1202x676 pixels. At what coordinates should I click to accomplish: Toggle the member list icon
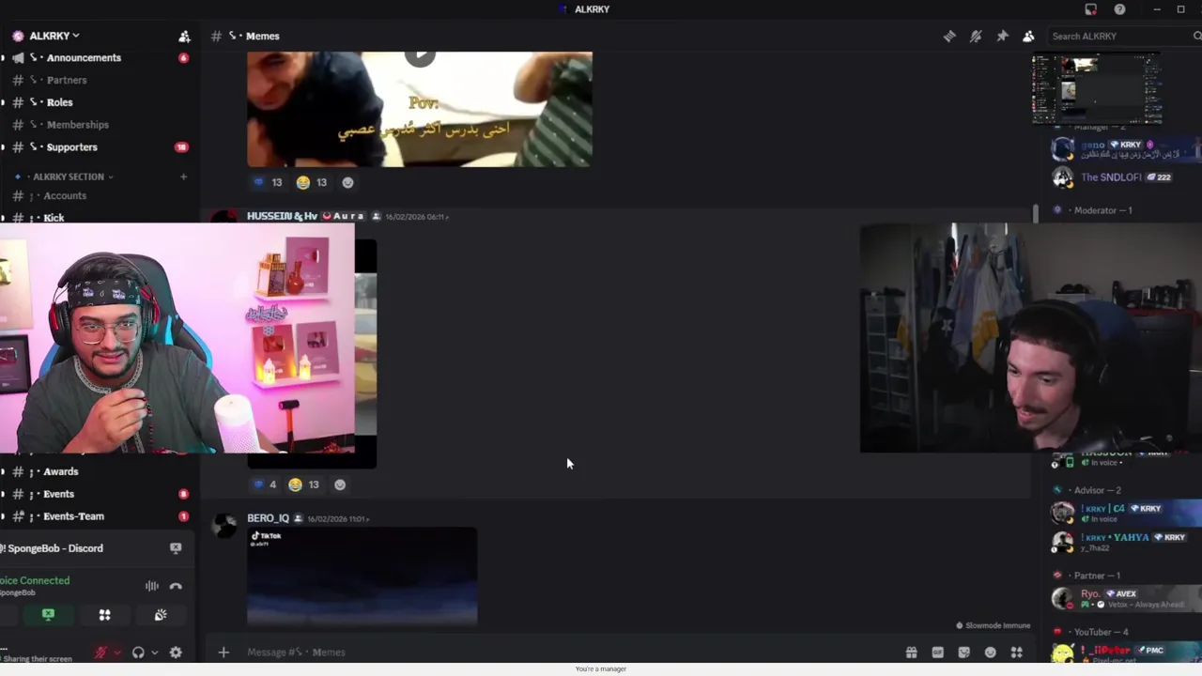[1028, 36]
